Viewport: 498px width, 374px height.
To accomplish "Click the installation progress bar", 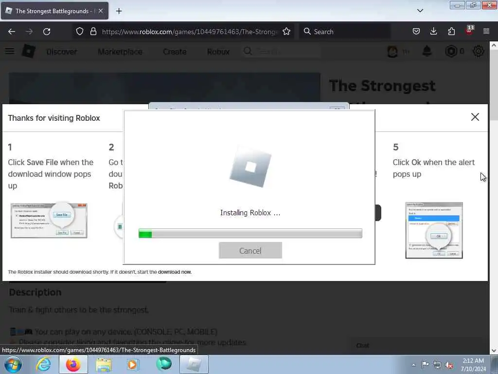I will (250, 233).
